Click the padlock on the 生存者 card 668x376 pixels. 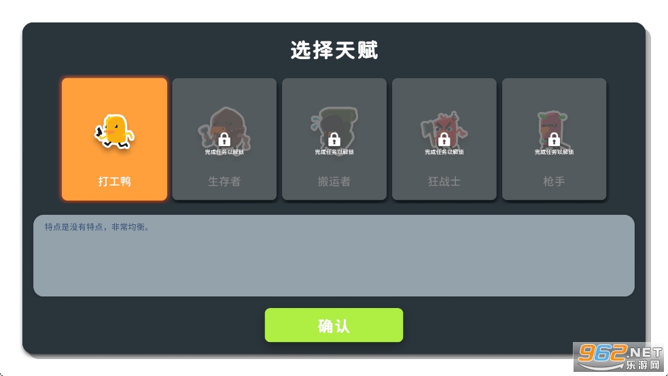tap(224, 139)
